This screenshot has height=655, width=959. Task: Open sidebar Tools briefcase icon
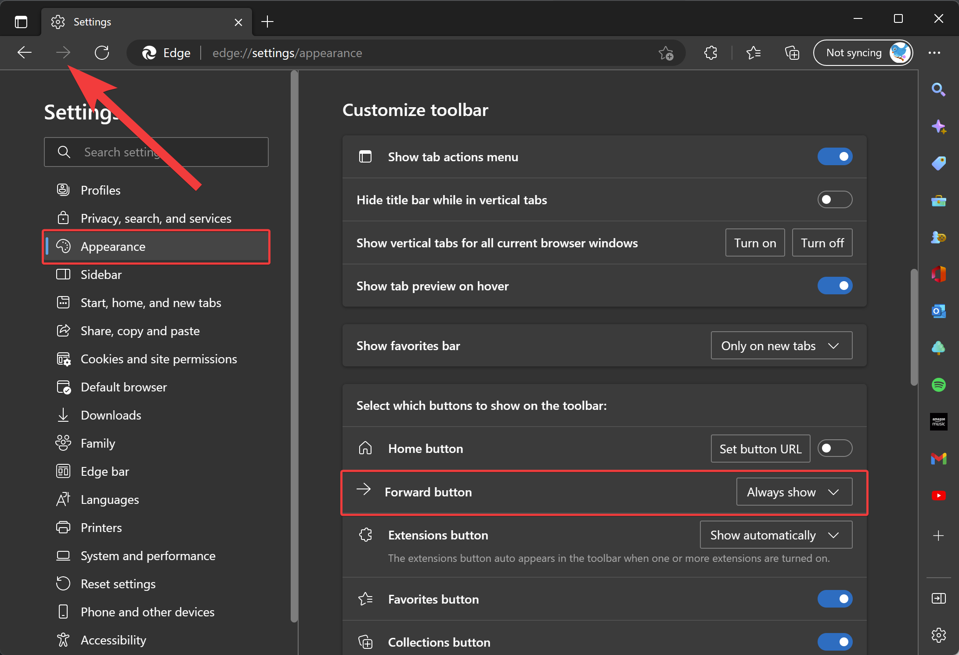pyautogui.click(x=938, y=201)
